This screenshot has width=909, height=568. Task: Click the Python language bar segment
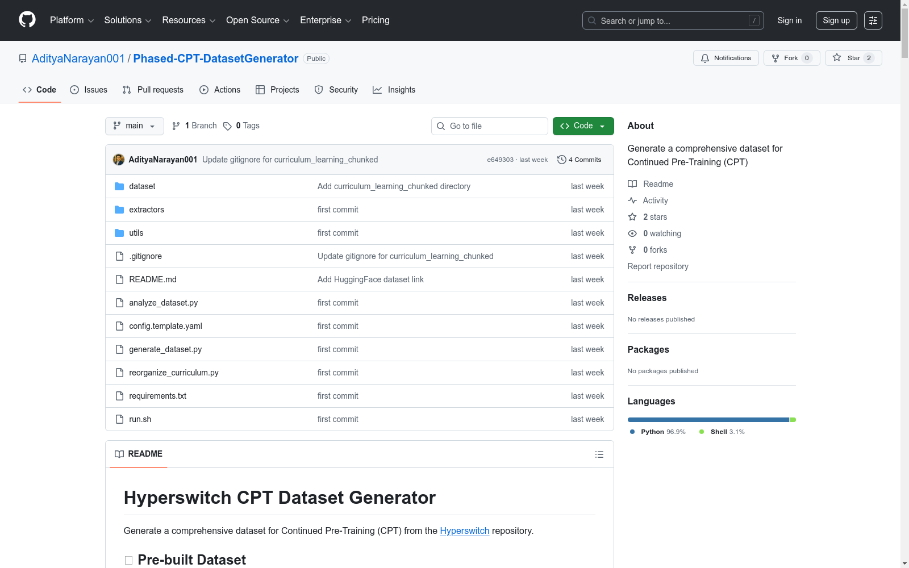point(708,420)
